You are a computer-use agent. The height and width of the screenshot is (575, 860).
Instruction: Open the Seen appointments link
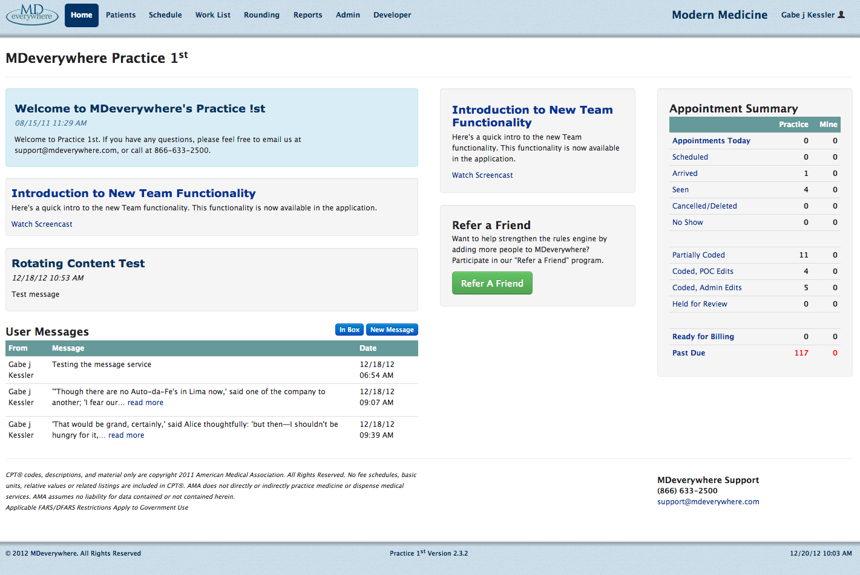680,190
